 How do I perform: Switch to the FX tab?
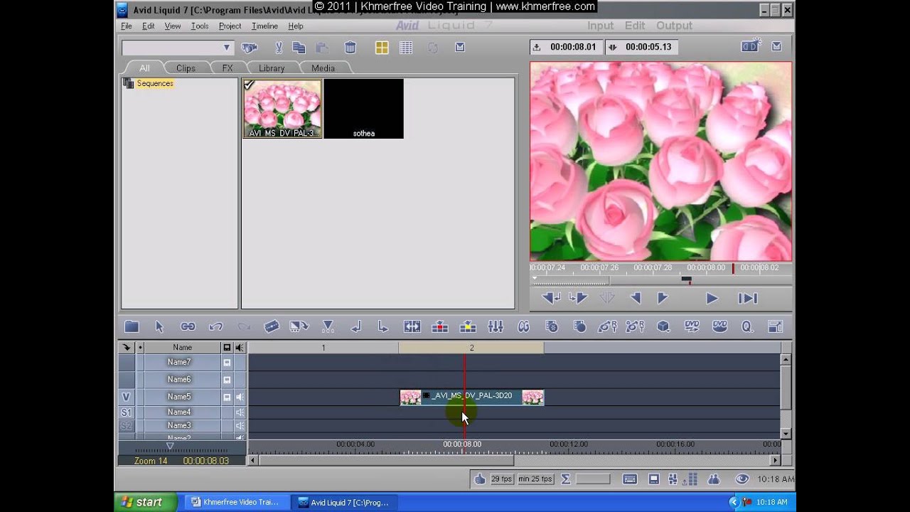coord(227,68)
